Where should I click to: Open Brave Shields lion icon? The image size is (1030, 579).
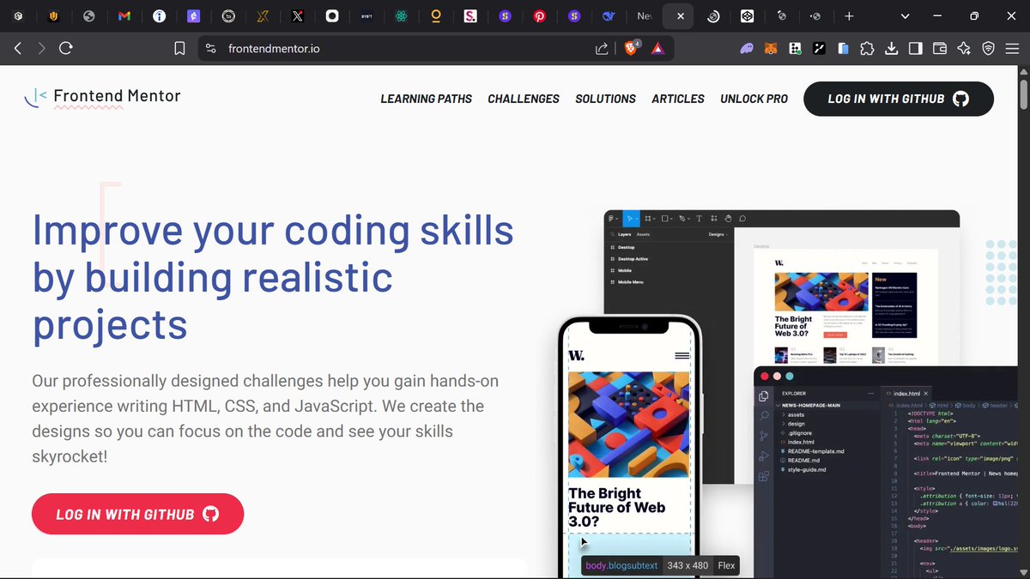[x=632, y=49]
